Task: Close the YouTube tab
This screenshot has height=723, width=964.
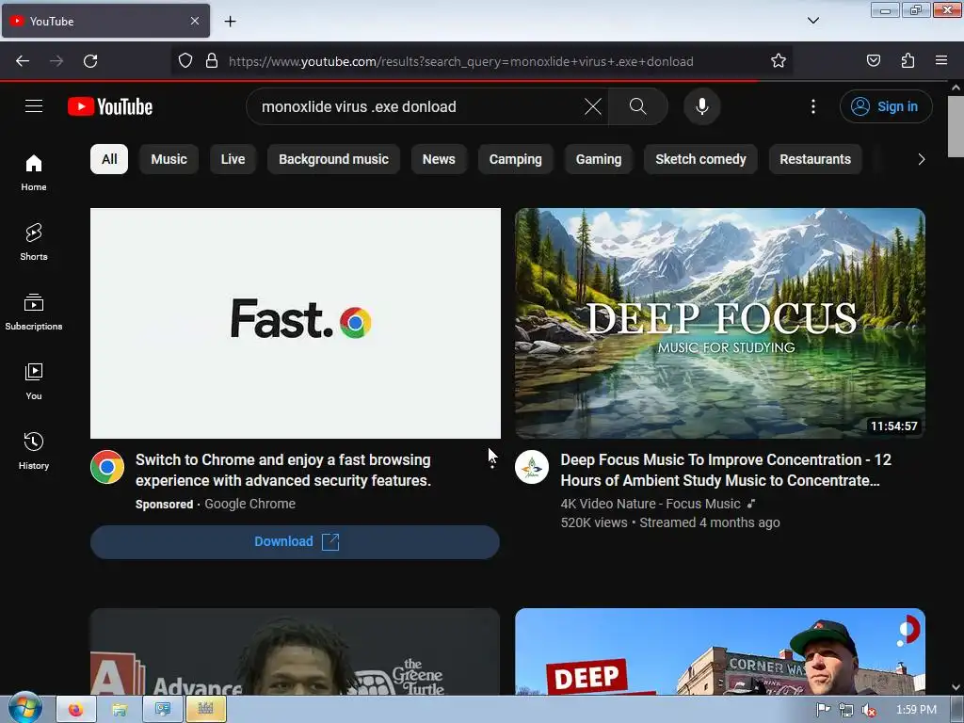Action: pyautogui.click(x=194, y=21)
